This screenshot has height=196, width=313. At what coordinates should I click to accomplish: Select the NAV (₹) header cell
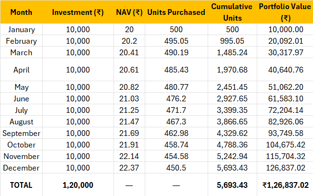129,12
